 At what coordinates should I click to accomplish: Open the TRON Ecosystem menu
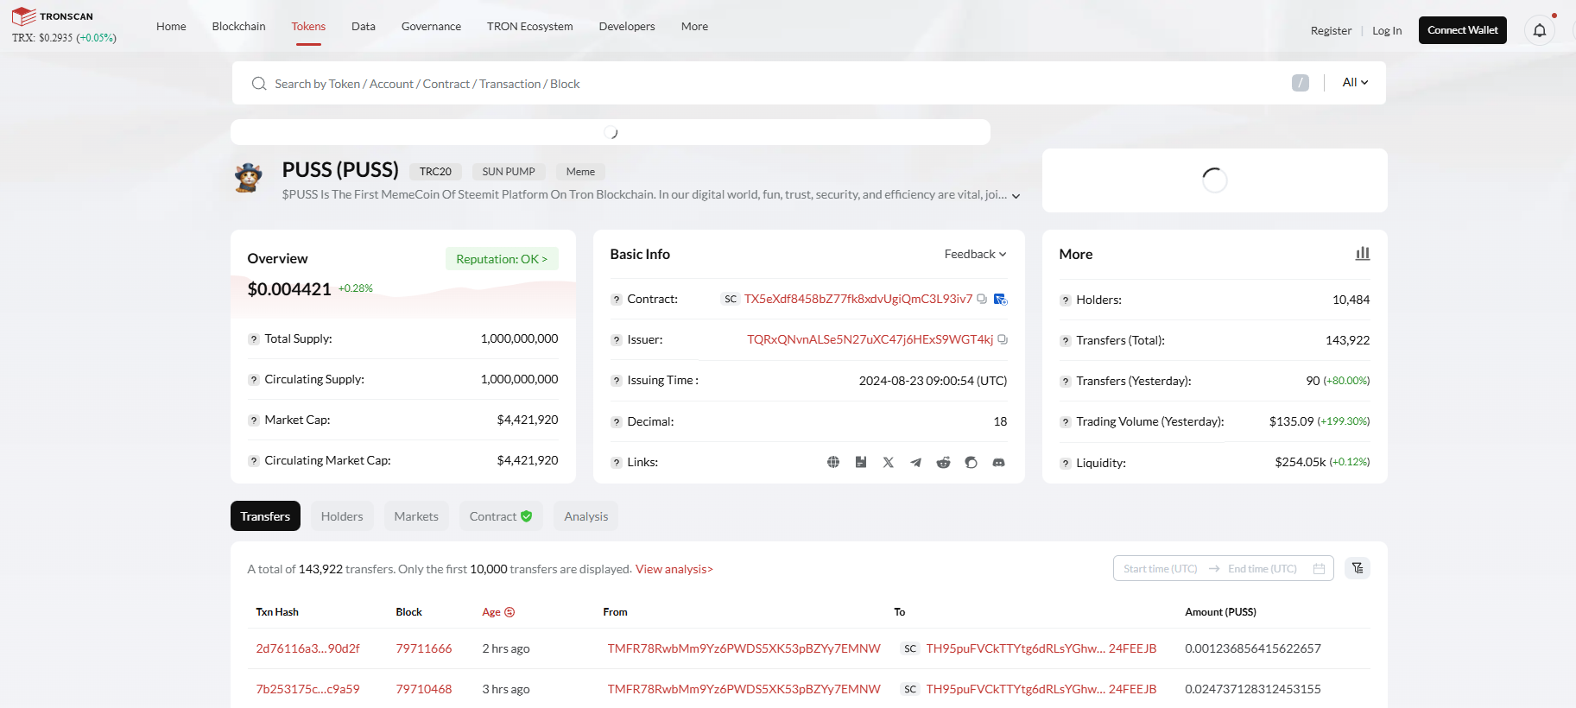[530, 27]
